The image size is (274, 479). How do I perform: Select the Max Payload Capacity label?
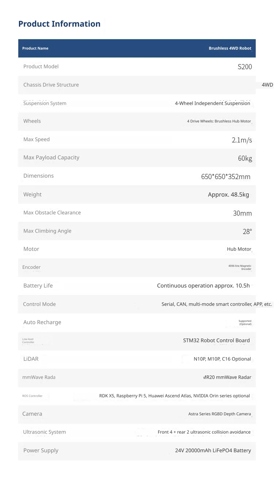pos(51,157)
